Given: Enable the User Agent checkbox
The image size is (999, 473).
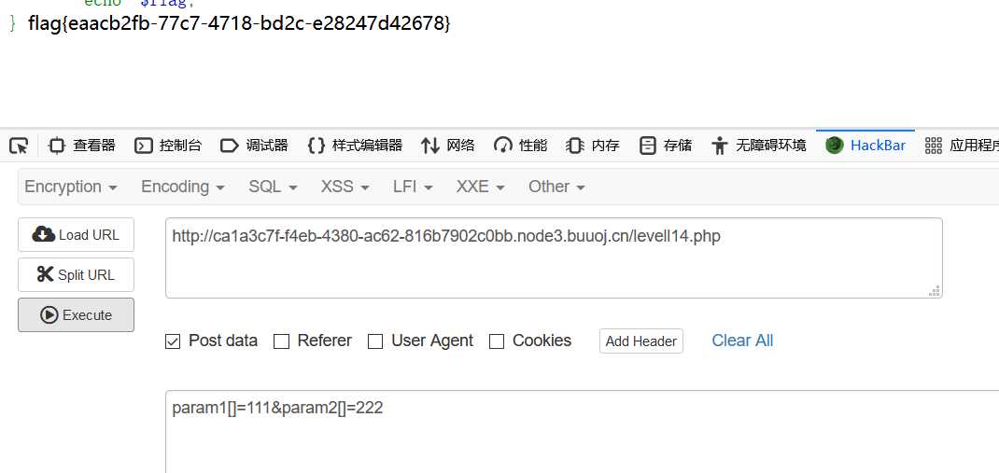Looking at the screenshot, I should coord(376,341).
